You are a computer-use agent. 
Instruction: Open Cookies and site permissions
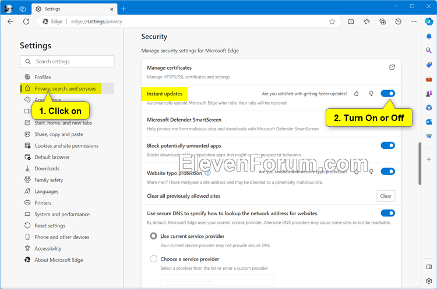point(67,145)
